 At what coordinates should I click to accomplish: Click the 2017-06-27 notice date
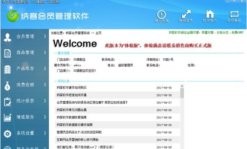[164, 103]
